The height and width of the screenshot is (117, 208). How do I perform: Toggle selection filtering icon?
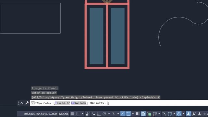170,114
